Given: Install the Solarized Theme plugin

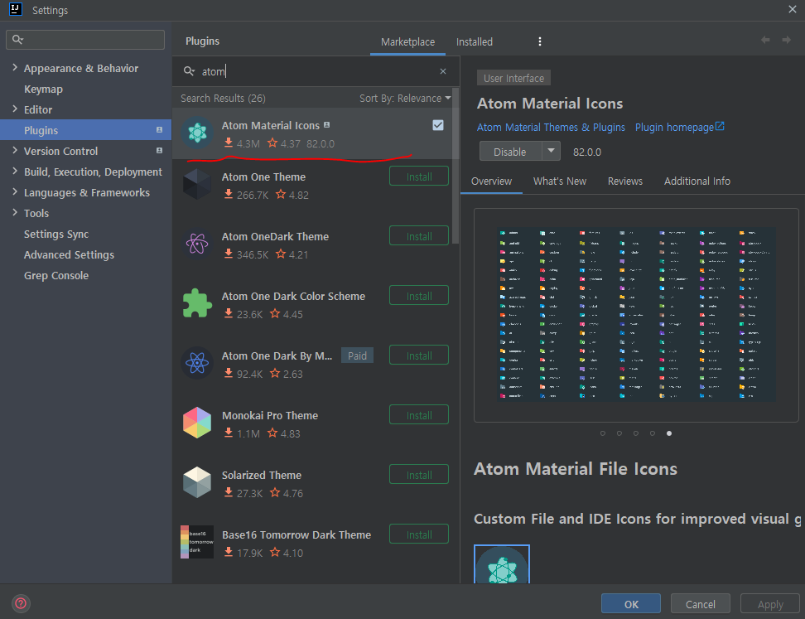Looking at the screenshot, I should [x=419, y=474].
